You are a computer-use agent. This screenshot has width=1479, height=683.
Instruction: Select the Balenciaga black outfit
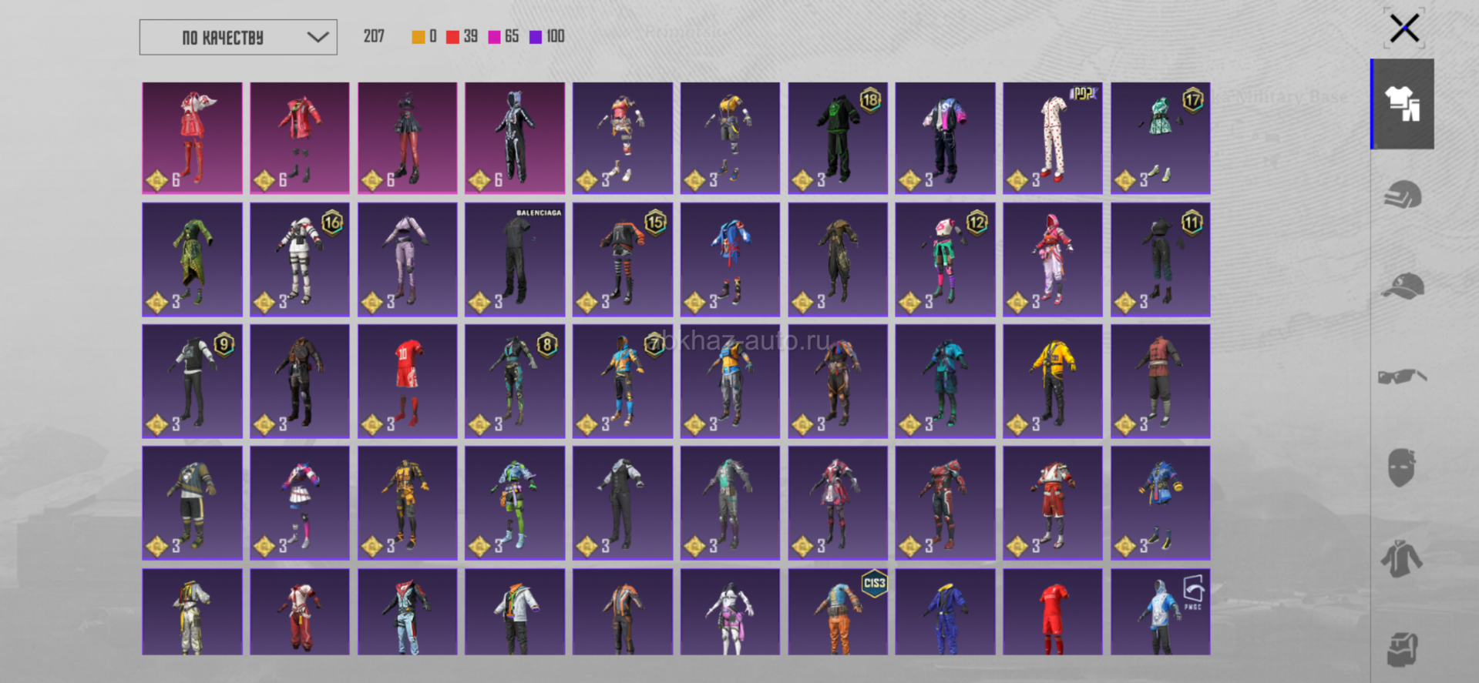(515, 259)
